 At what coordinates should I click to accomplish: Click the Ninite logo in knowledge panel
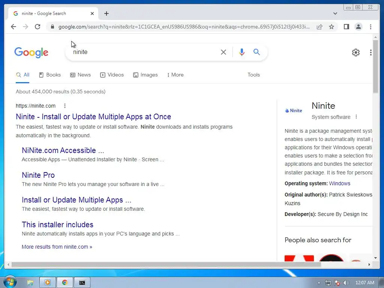[x=294, y=111]
